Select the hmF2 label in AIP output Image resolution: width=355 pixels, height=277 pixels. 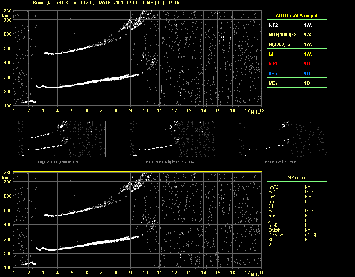(x=274, y=187)
